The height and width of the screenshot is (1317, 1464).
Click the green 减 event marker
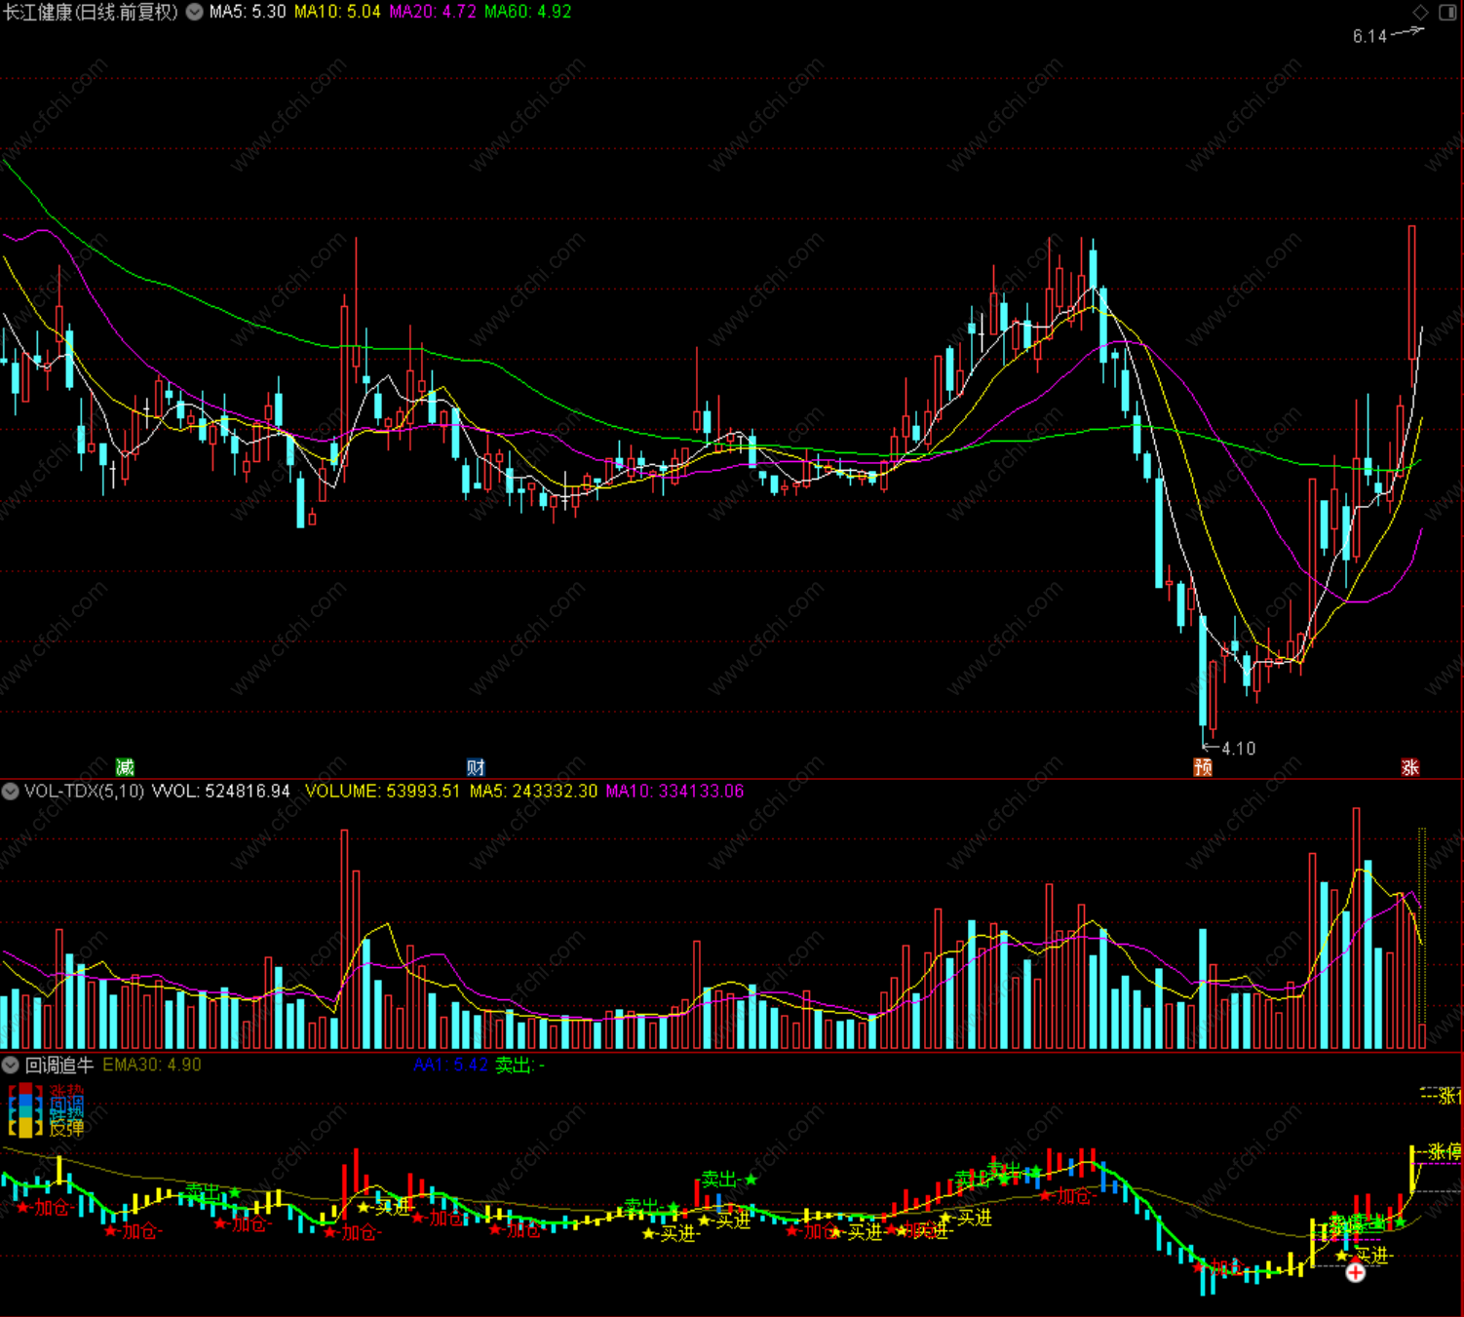click(x=125, y=767)
